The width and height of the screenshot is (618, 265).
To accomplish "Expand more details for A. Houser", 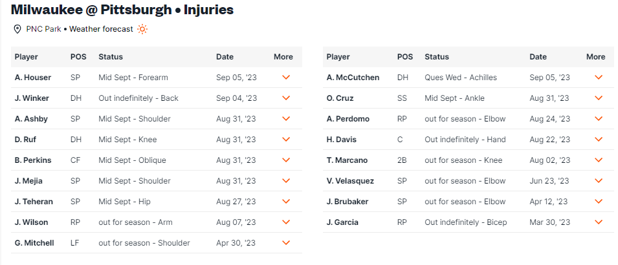I will pyautogui.click(x=286, y=78).
